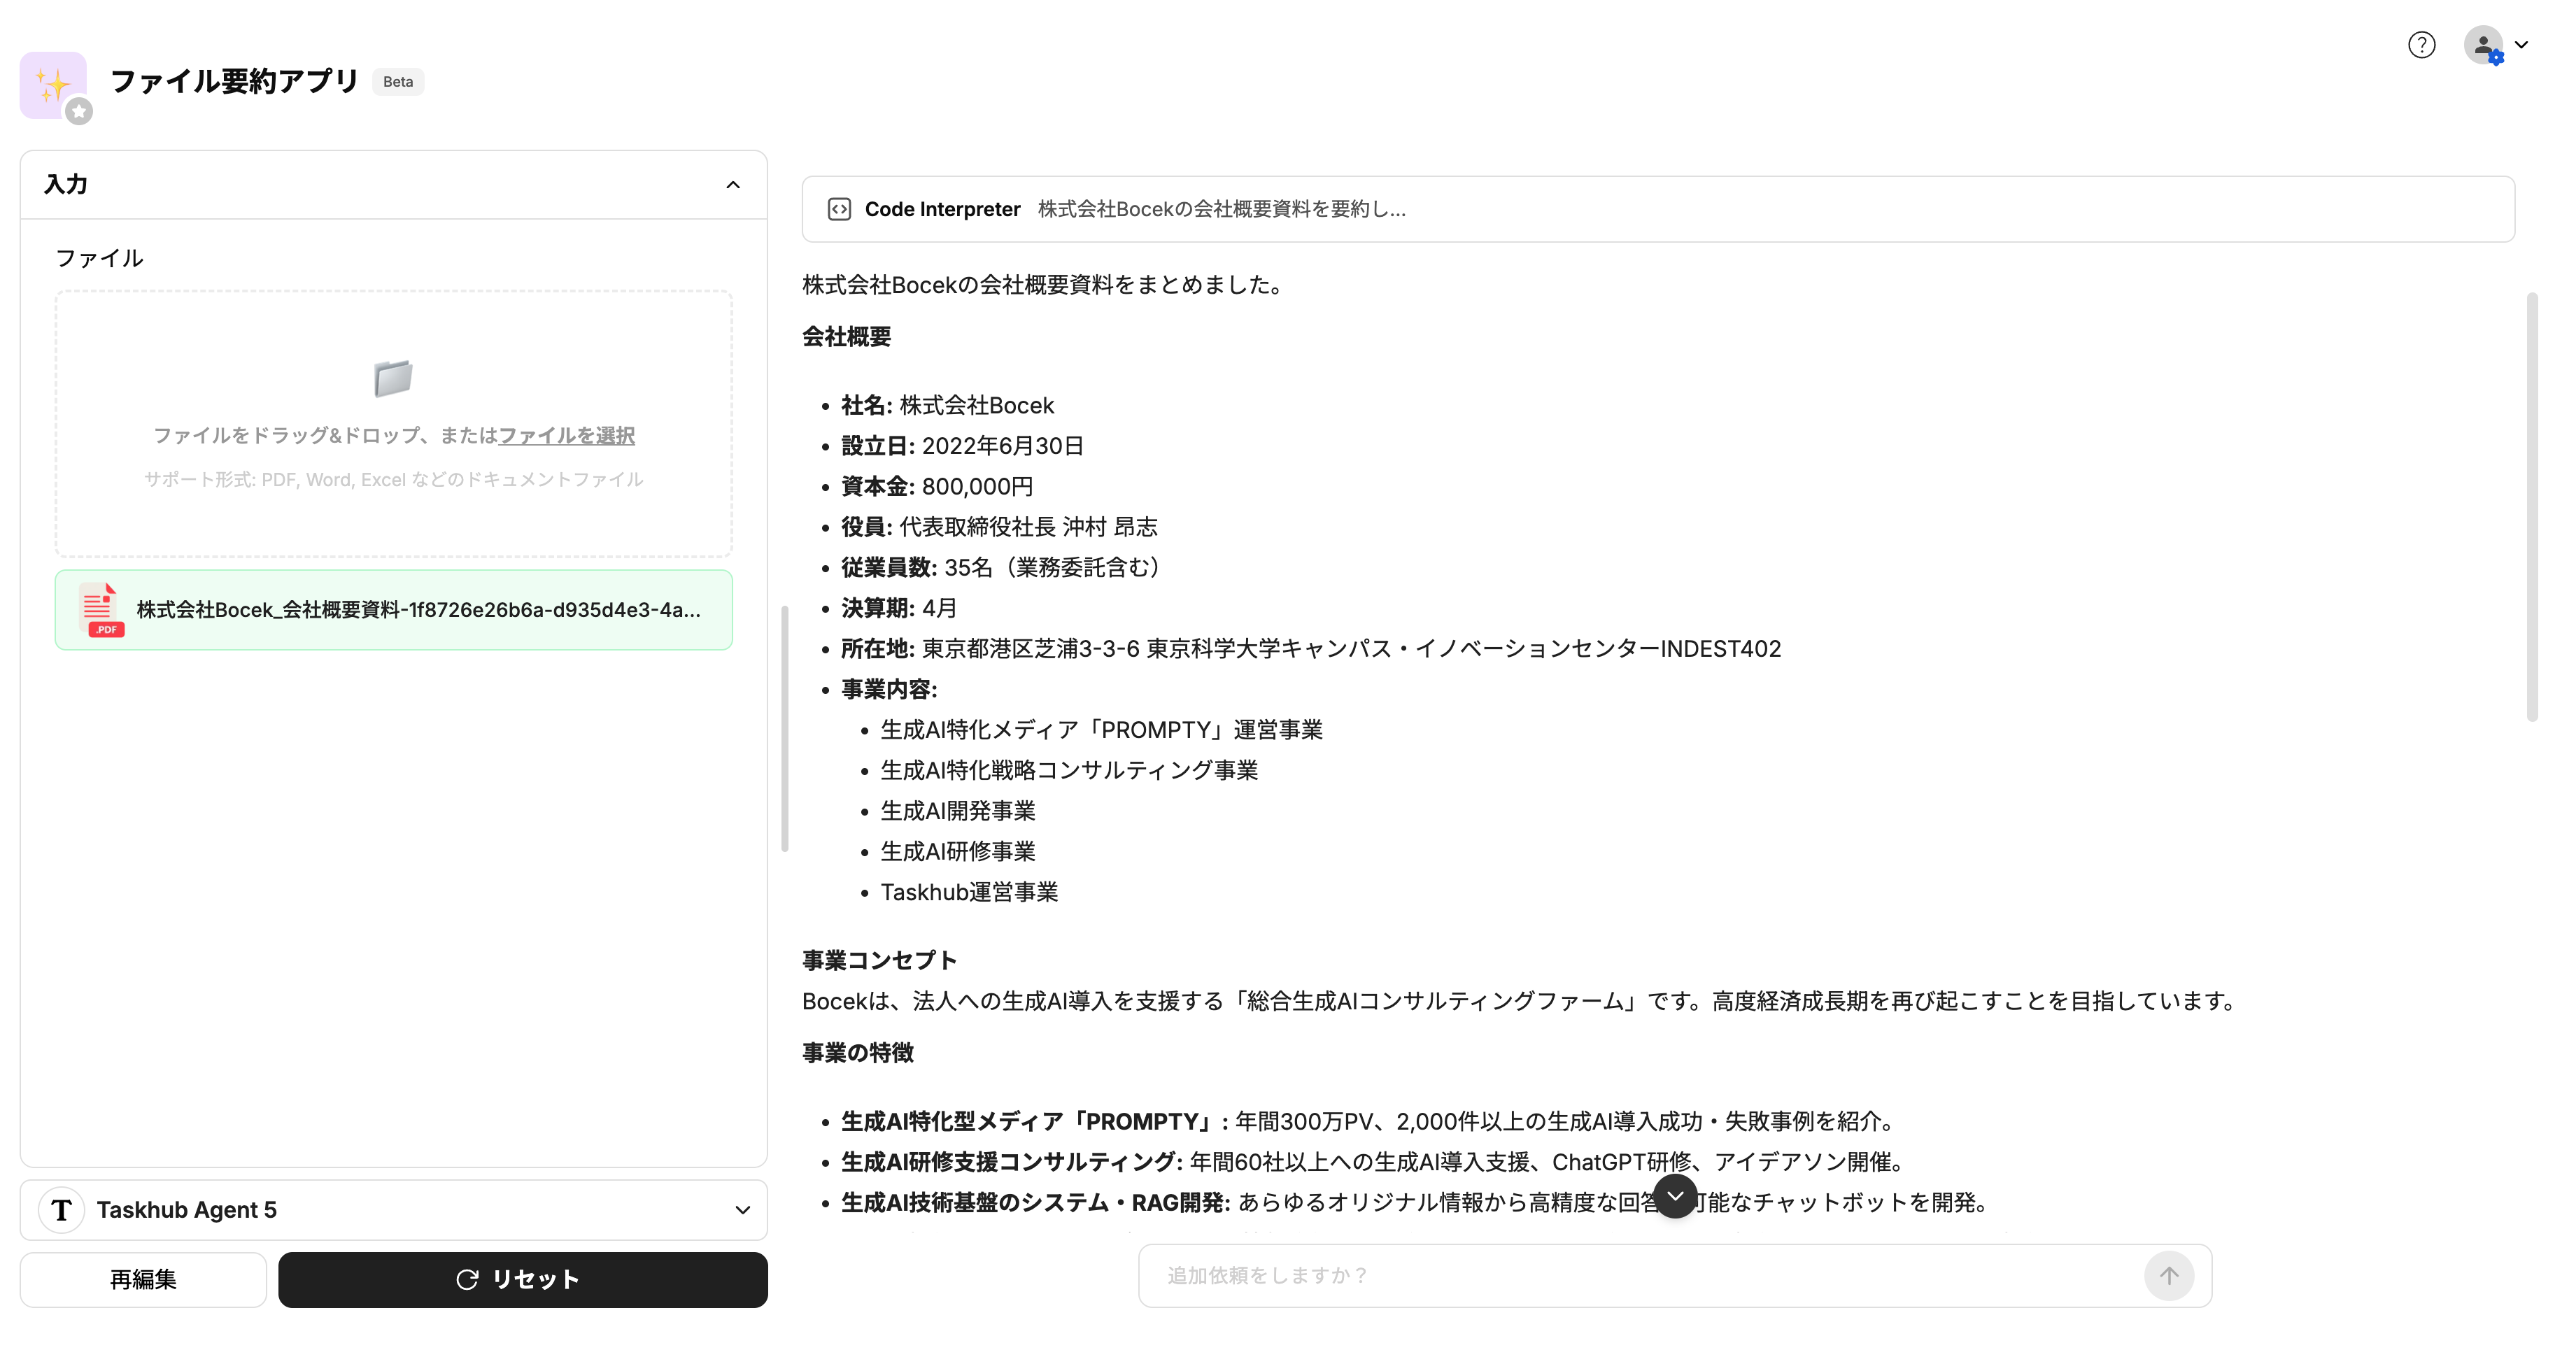This screenshot has height=1350, width=2576.
Task: Click the star favorite badge on logo
Action: tap(79, 112)
